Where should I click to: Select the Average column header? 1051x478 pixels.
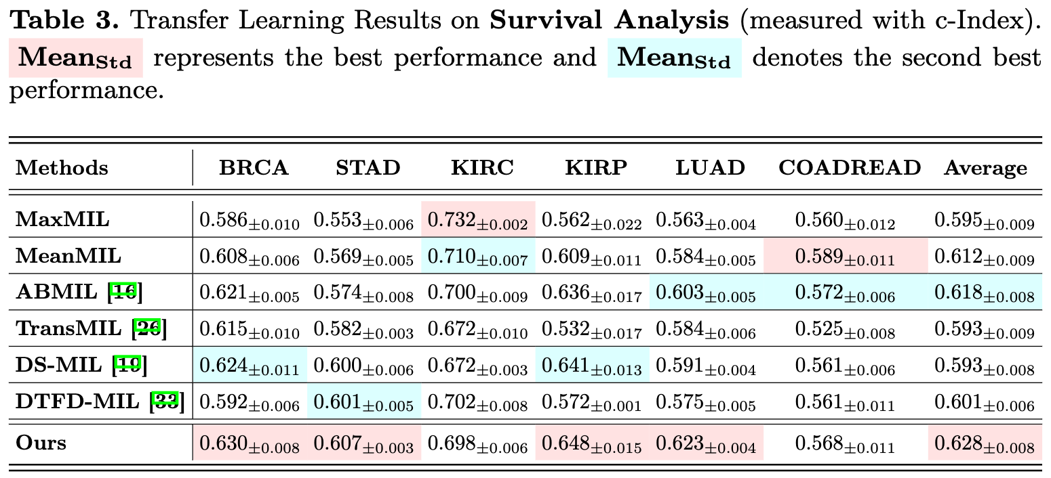coord(985,168)
